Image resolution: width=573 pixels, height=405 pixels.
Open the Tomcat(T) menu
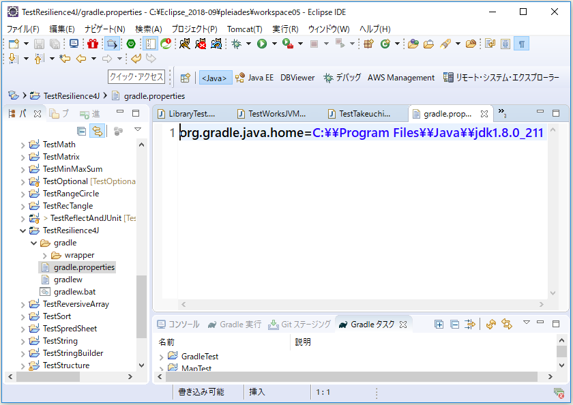[244, 29]
